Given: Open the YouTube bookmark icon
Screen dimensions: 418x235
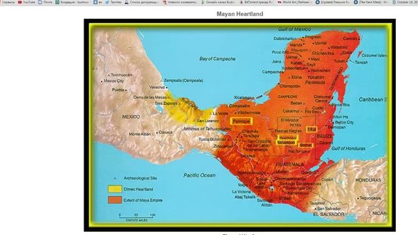Looking at the screenshot, I should coord(20,2).
